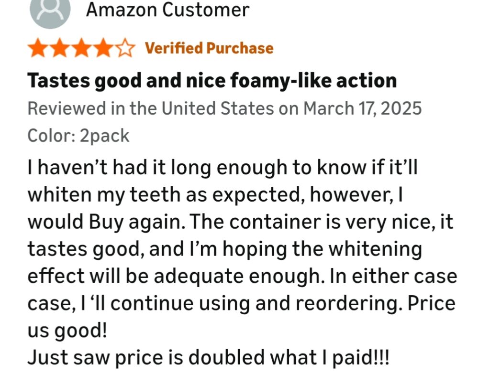Click "United States" in the reviewed-in line

coord(219,108)
